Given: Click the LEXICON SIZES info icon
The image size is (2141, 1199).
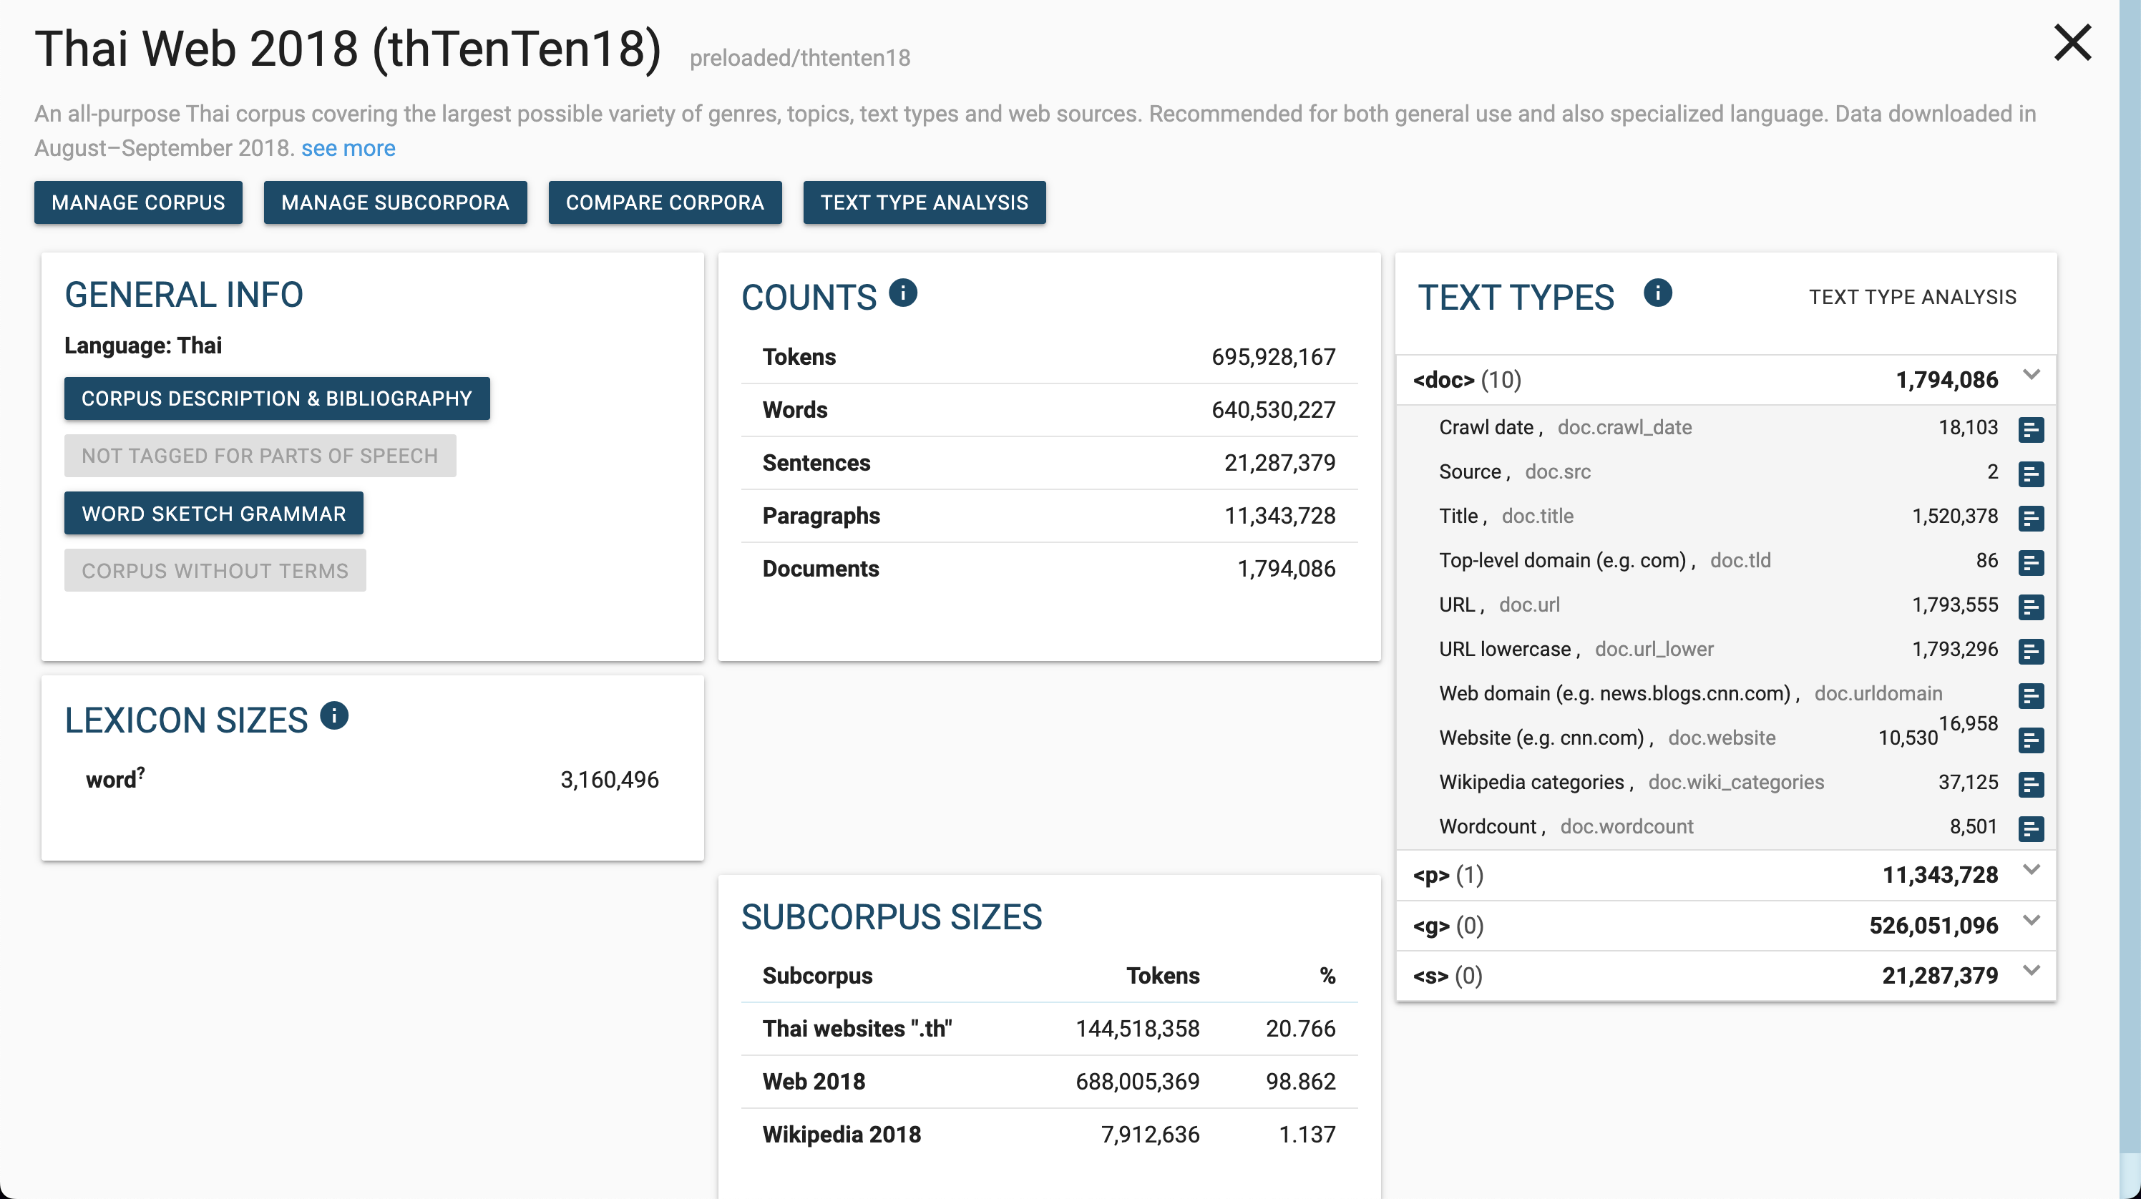Looking at the screenshot, I should [334, 715].
